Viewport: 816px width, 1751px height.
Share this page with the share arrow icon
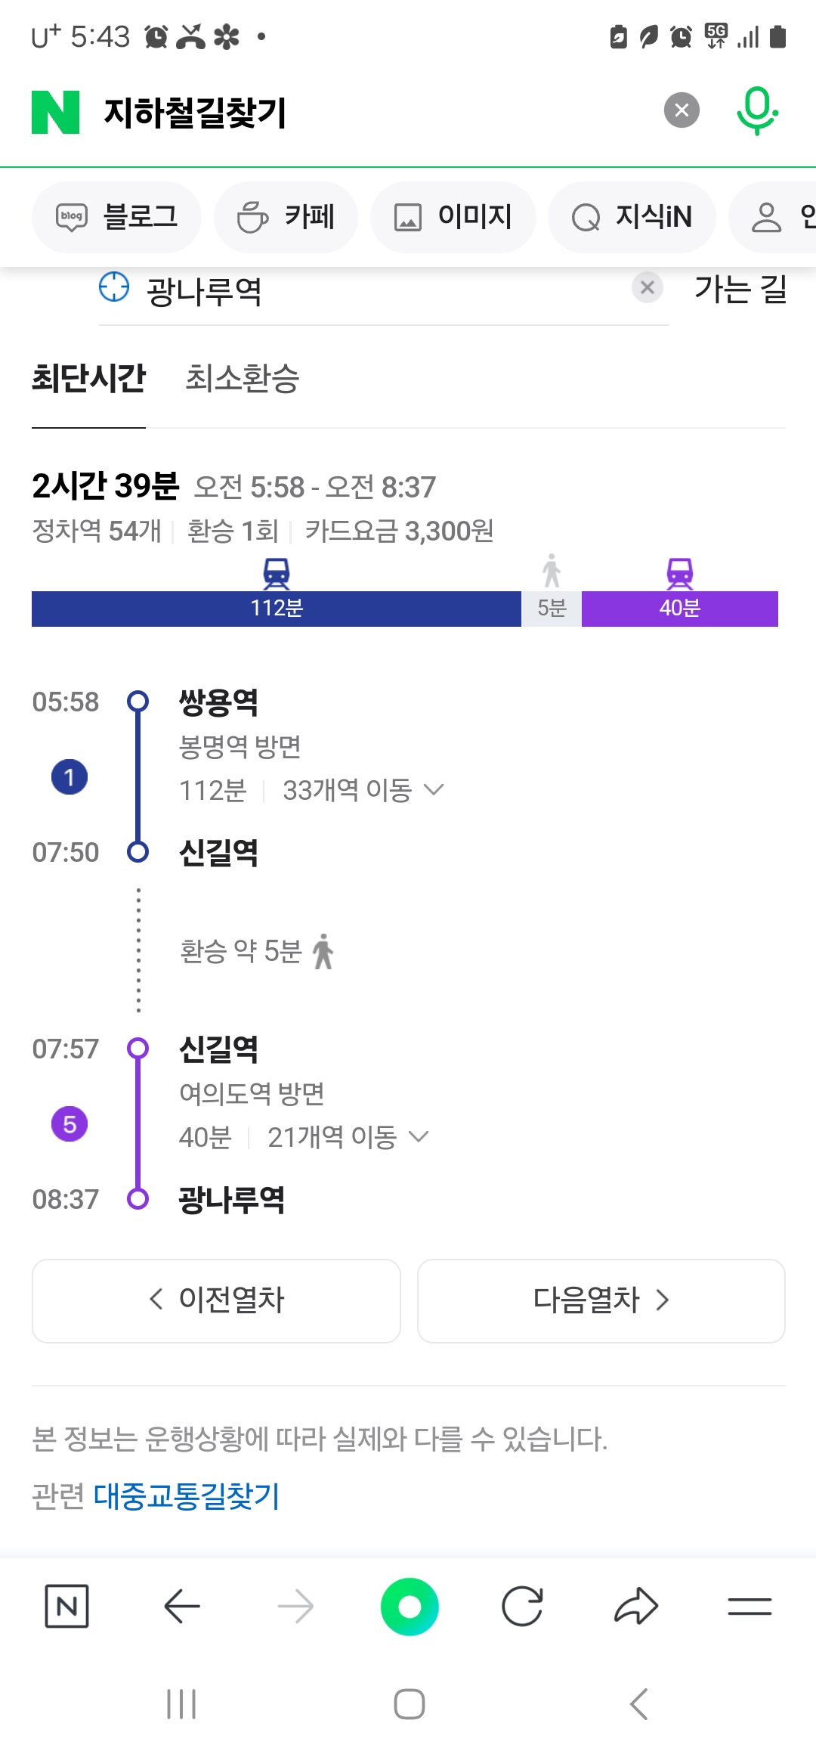pyautogui.click(x=636, y=1606)
